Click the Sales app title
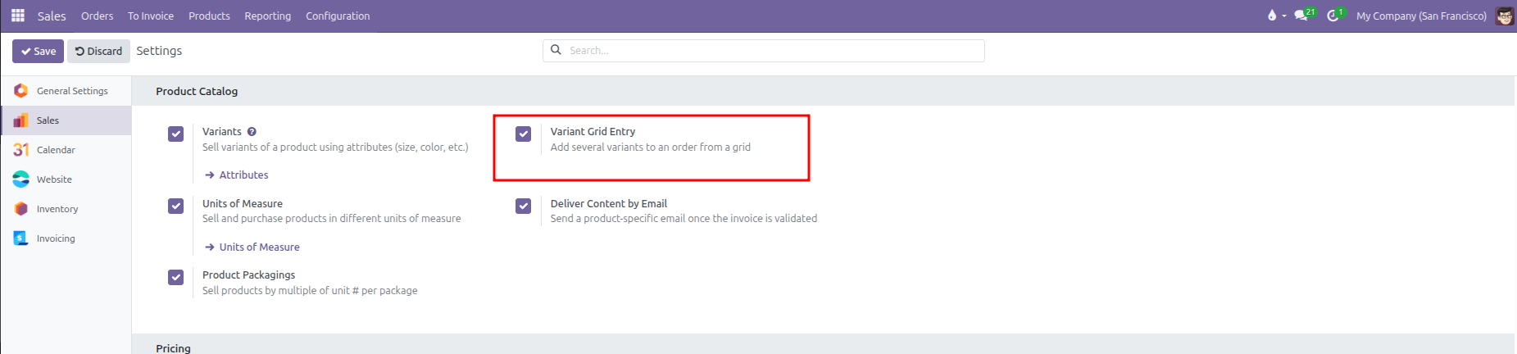The height and width of the screenshot is (354, 1517). pyautogui.click(x=52, y=16)
